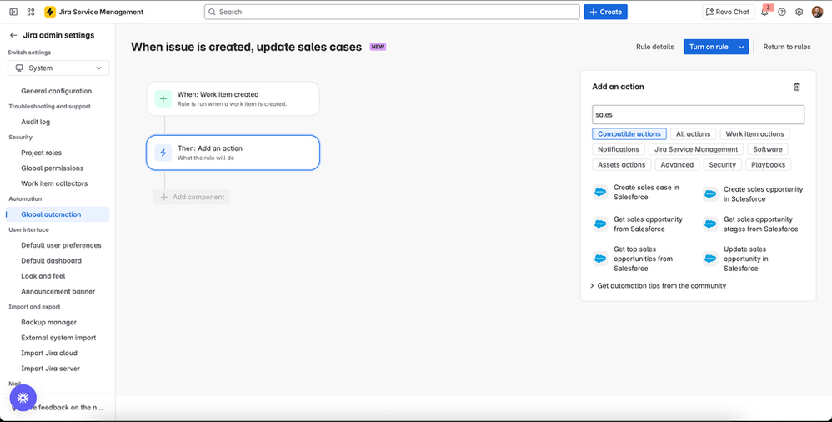Delete the action using trash icon

point(796,87)
